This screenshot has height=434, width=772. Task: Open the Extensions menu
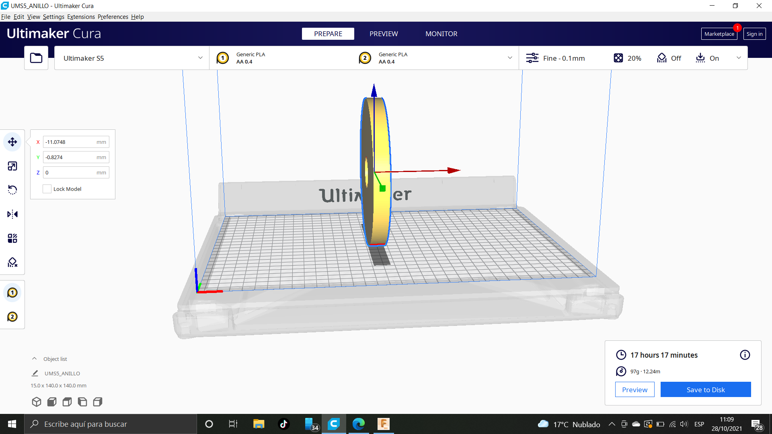click(x=81, y=17)
